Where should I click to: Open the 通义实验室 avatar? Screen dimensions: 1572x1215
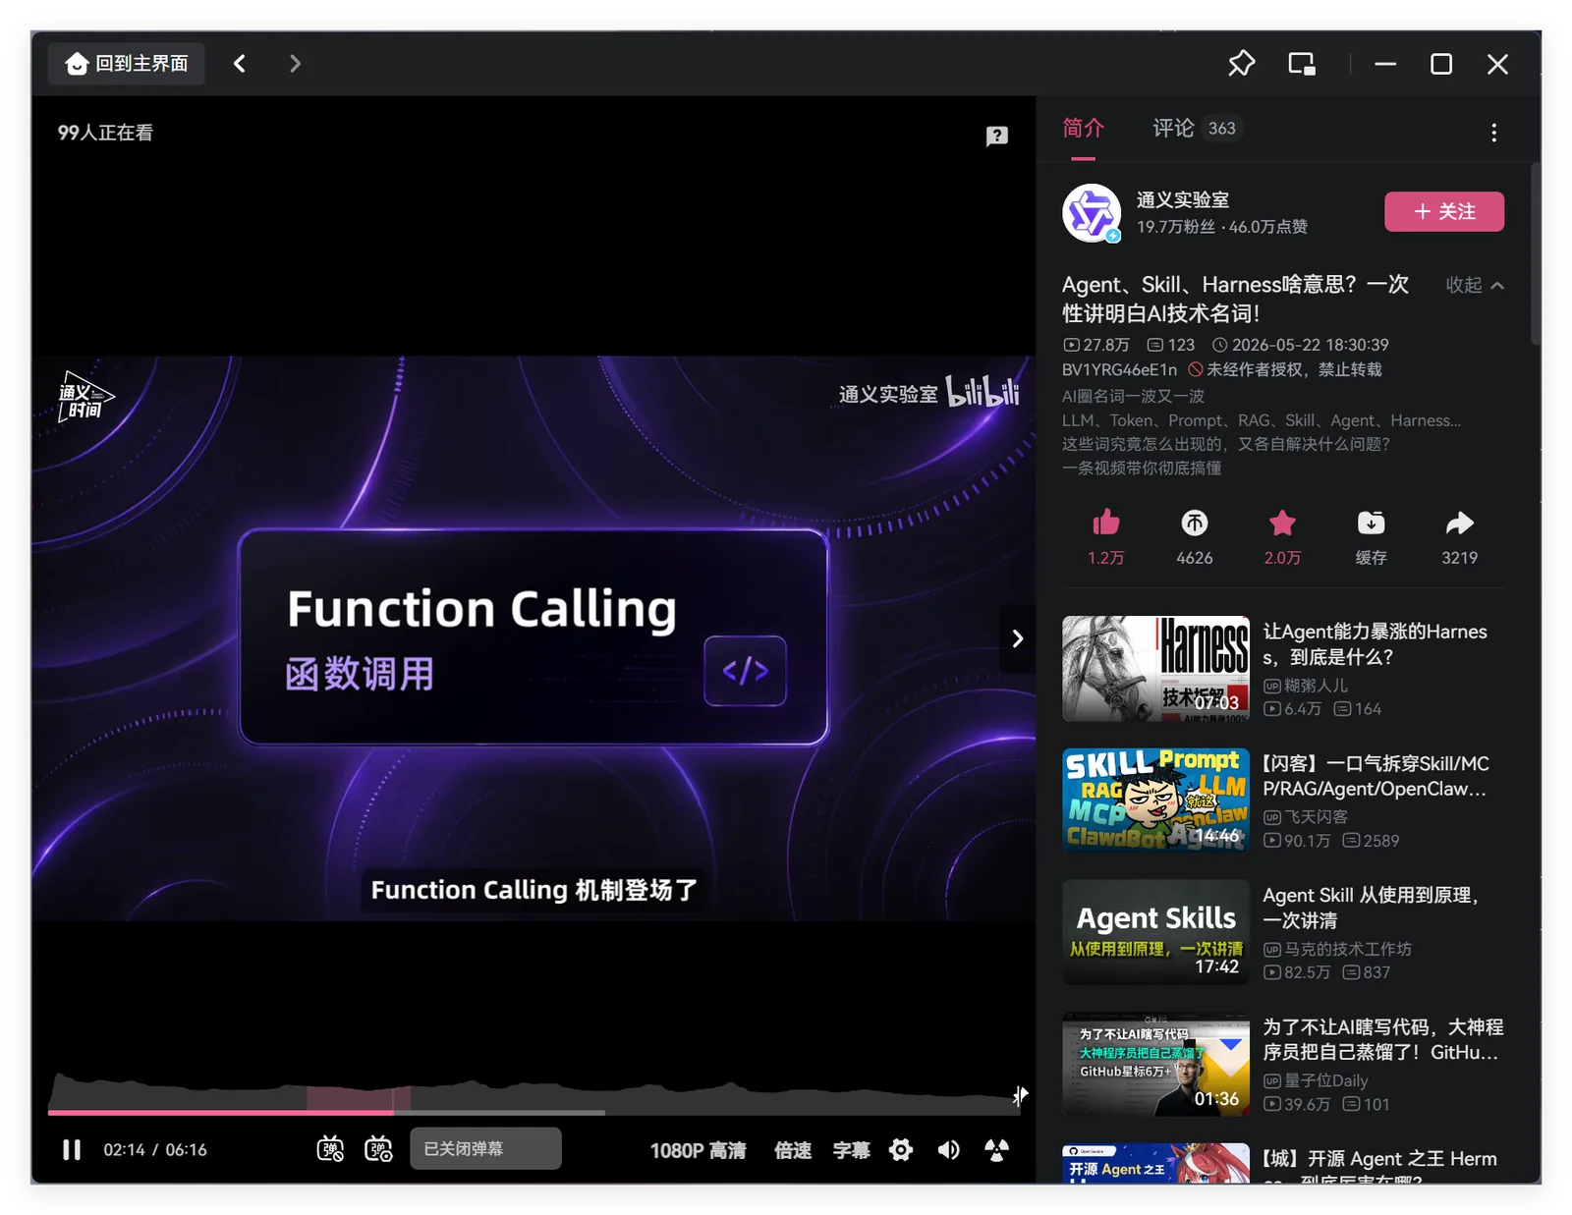point(1092,212)
